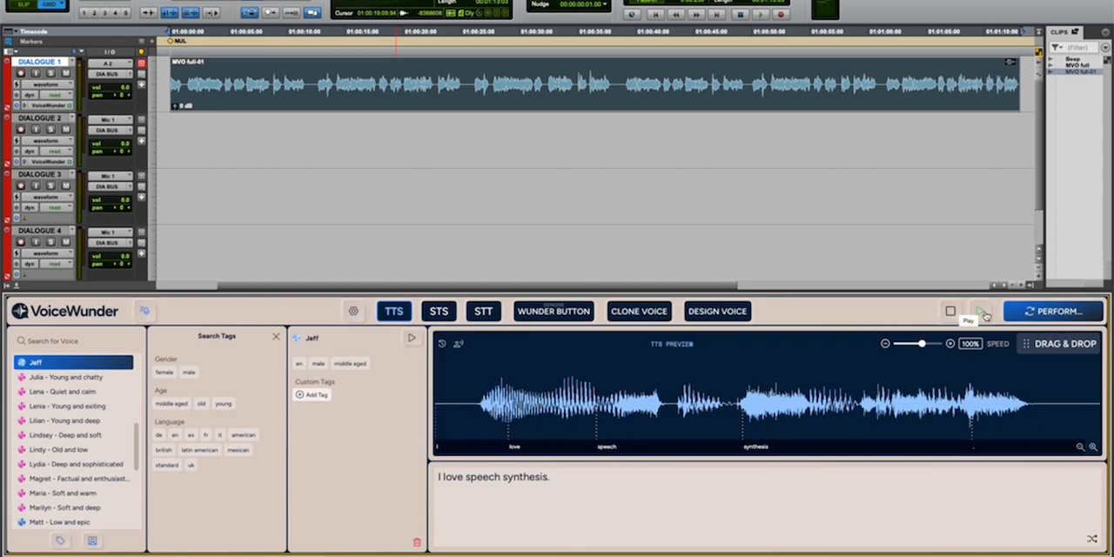Select the Lydia - Deep and sophisticated voice
Image resolution: width=1114 pixels, height=557 pixels.
(x=76, y=464)
